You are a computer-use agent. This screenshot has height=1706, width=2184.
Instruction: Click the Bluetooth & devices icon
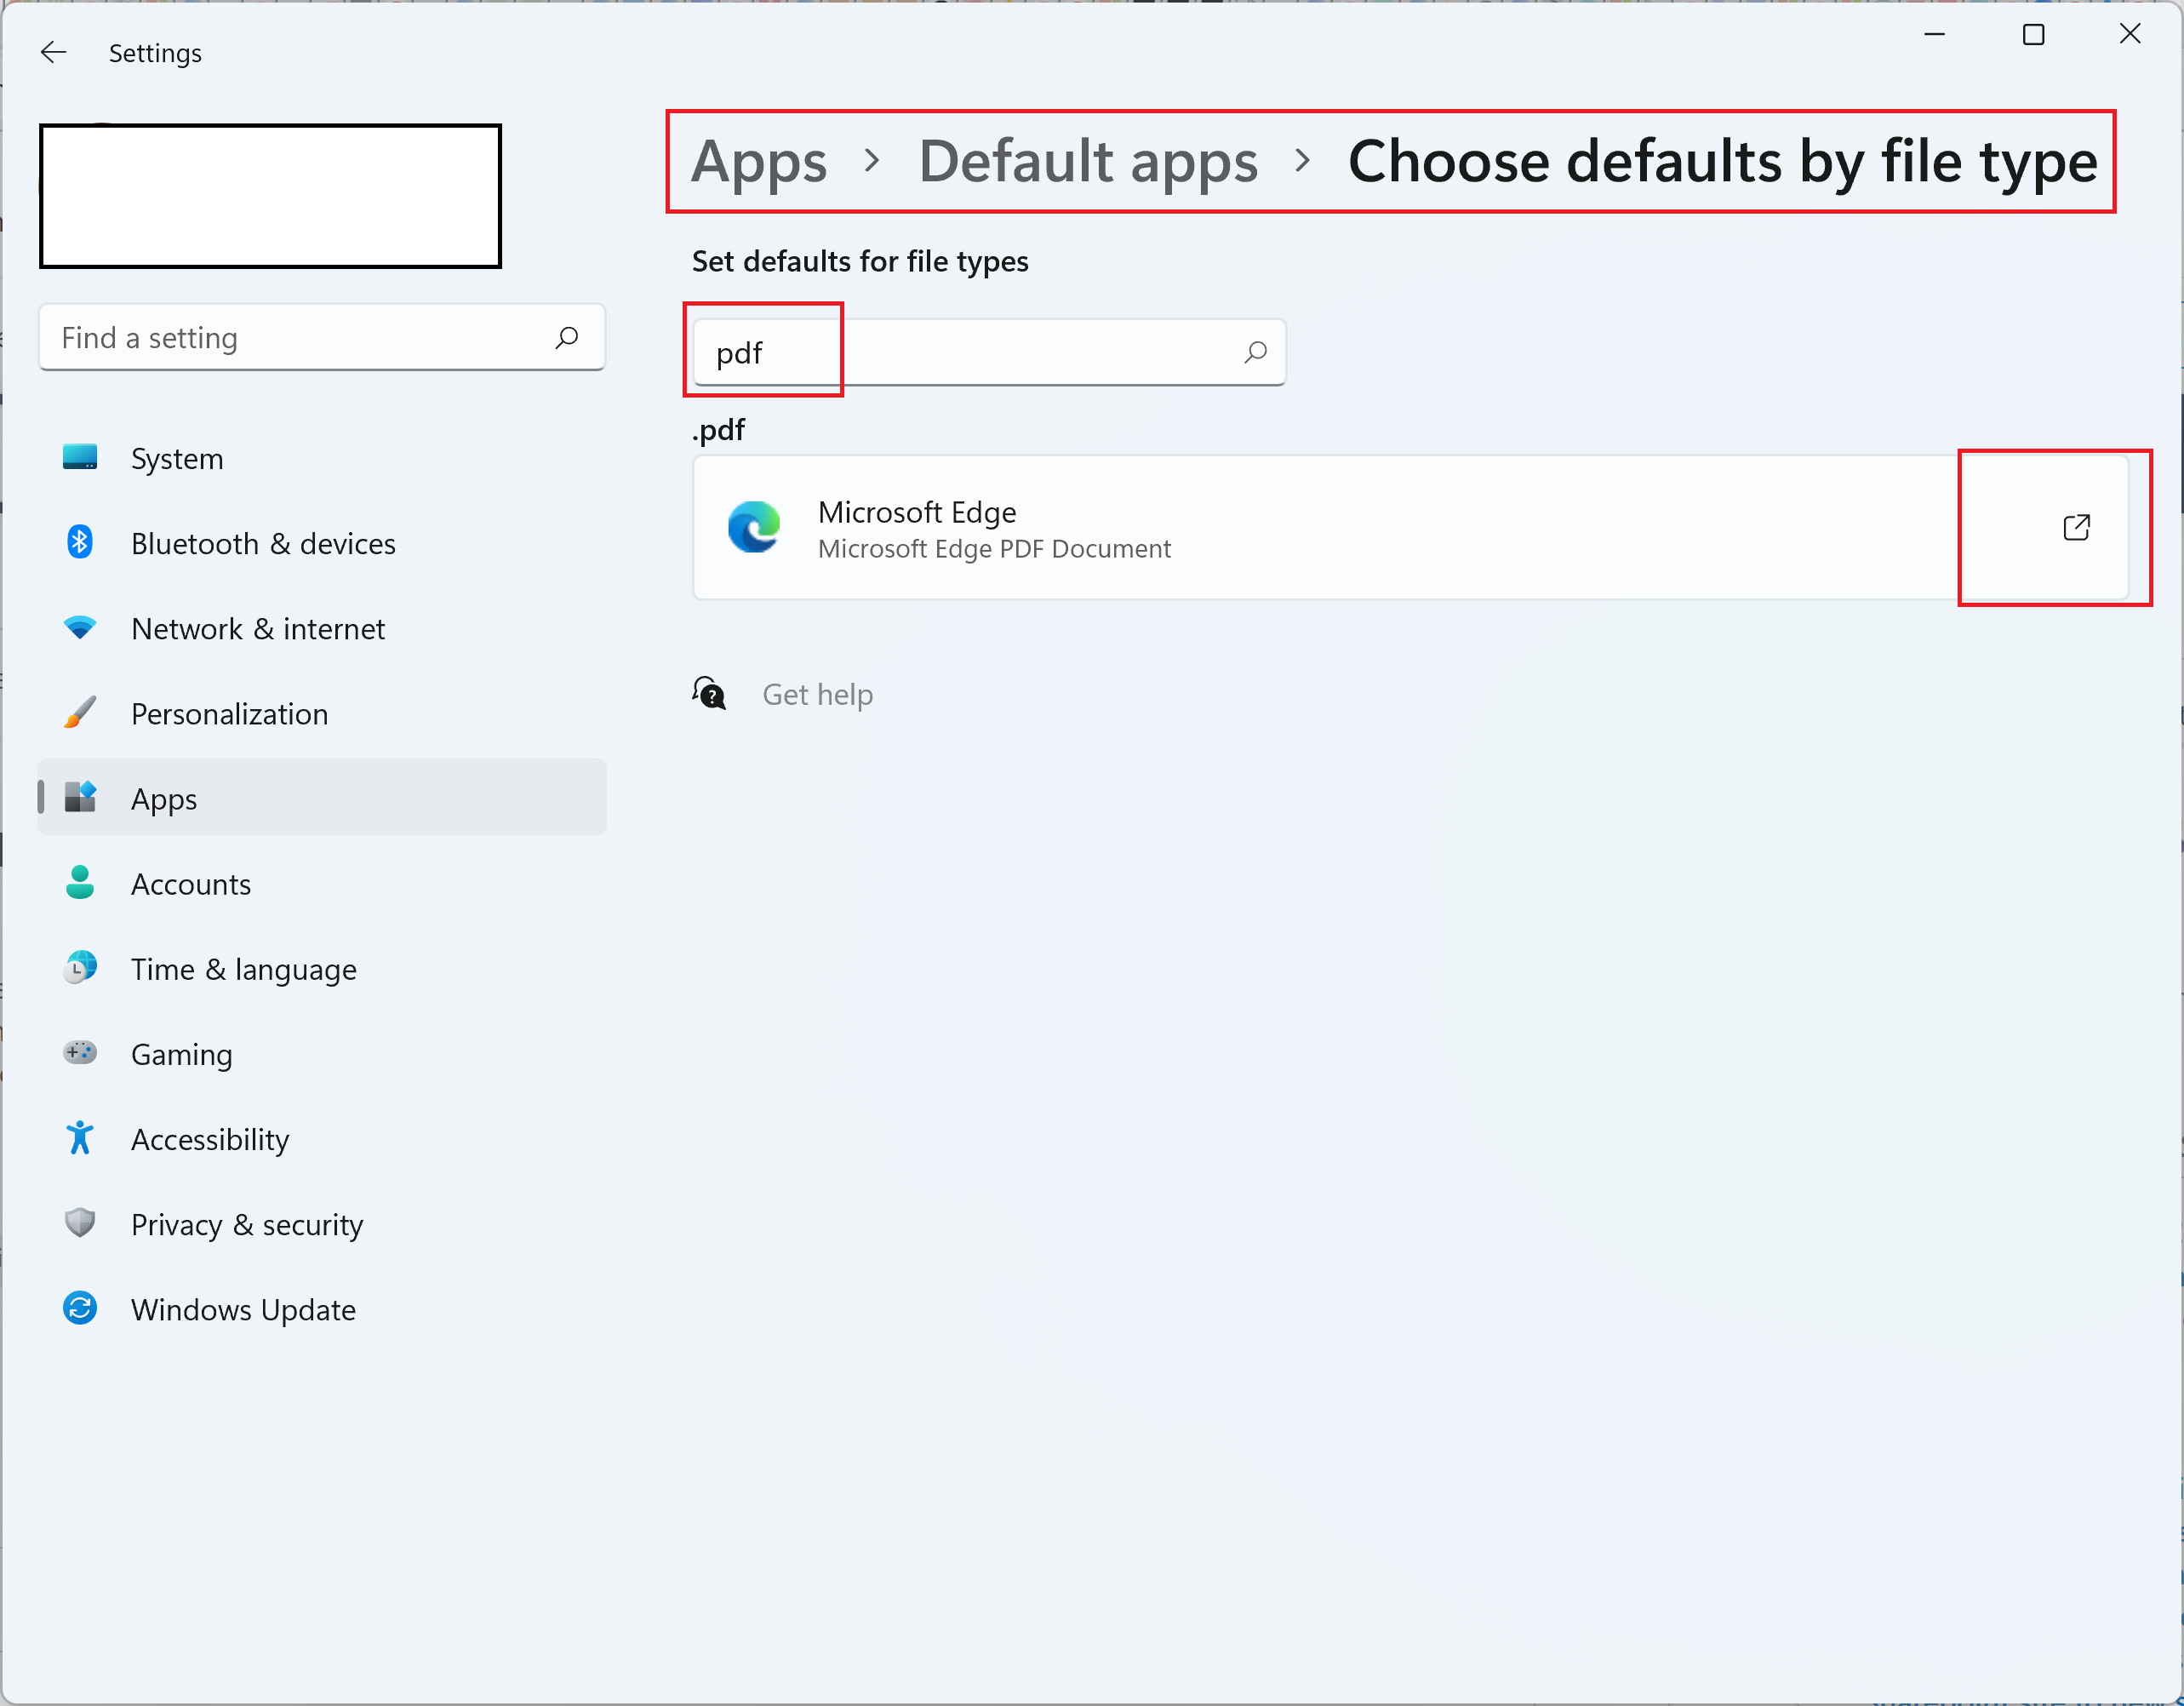[80, 543]
